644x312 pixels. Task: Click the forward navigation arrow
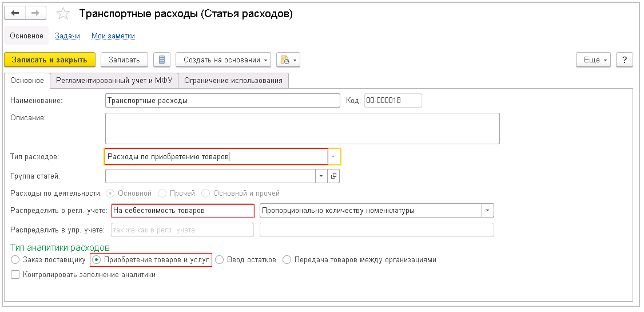pos(35,13)
